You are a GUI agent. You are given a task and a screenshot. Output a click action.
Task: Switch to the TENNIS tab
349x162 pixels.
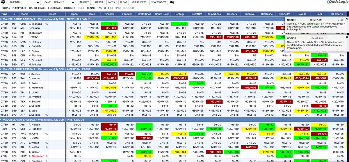click(x=92, y=8)
